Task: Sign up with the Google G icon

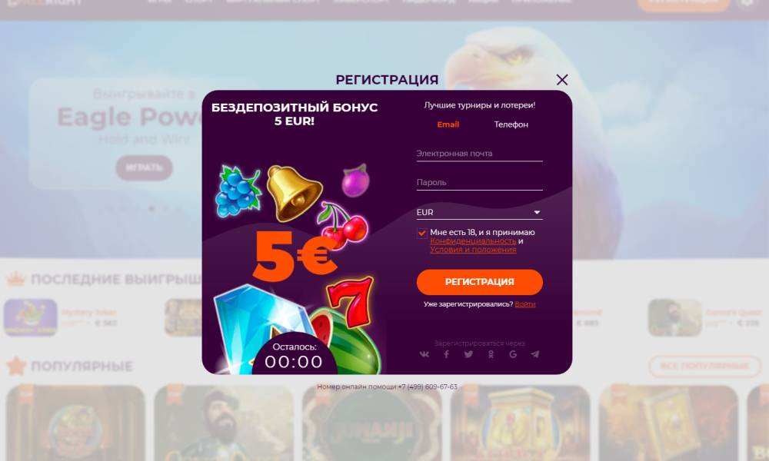Action: (x=513, y=354)
